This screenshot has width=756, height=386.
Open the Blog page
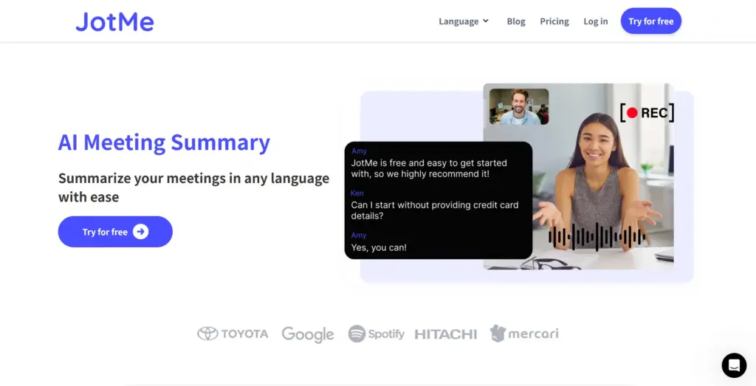tap(516, 21)
